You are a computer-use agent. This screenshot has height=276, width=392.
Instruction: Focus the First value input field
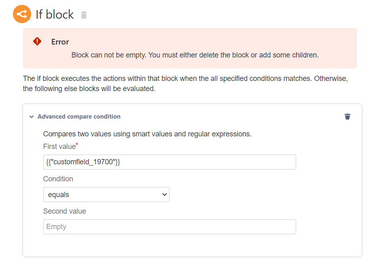(169, 162)
